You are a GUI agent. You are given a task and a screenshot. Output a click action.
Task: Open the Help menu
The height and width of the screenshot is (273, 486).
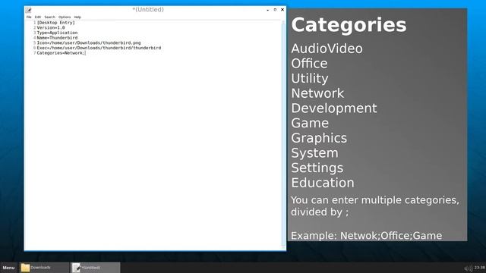tap(77, 17)
